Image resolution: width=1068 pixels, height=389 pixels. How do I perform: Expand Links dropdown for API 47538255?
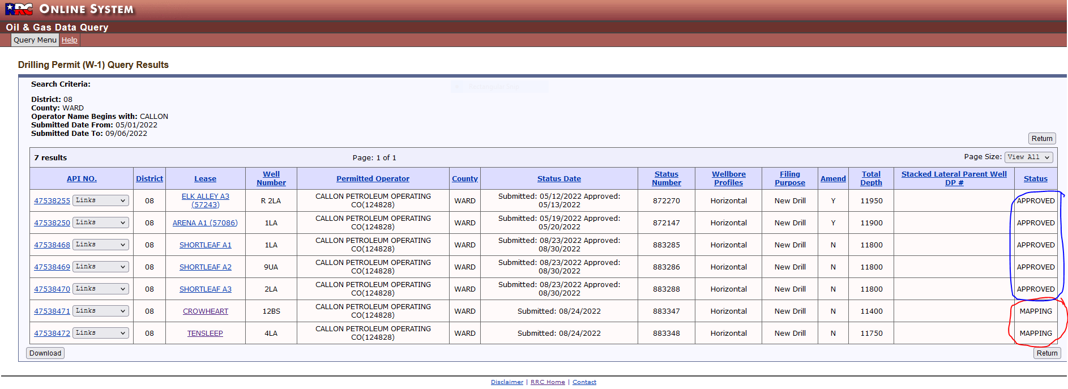click(x=101, y=200)
